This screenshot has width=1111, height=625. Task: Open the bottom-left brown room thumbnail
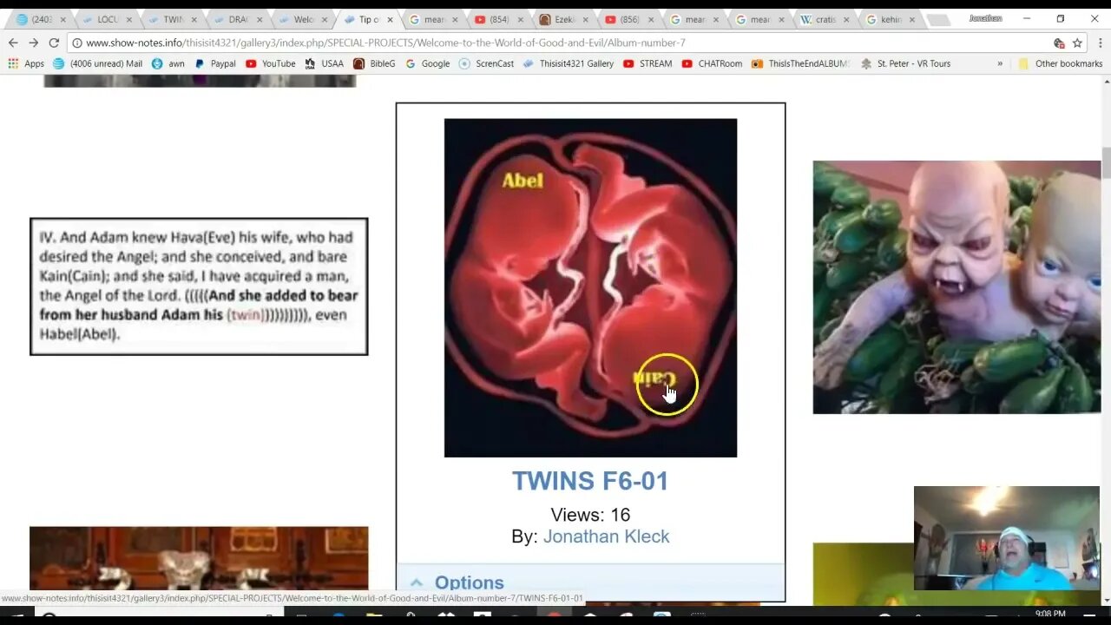pos(199,560)
